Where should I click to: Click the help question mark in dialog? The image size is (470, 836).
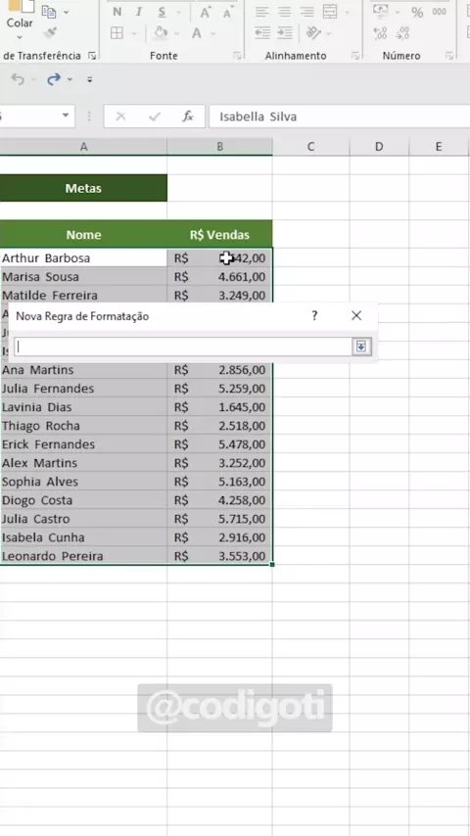[314, 315]
